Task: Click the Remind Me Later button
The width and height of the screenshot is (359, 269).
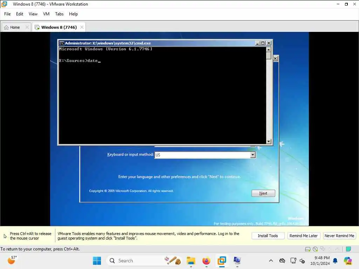Action: [304, 236]
